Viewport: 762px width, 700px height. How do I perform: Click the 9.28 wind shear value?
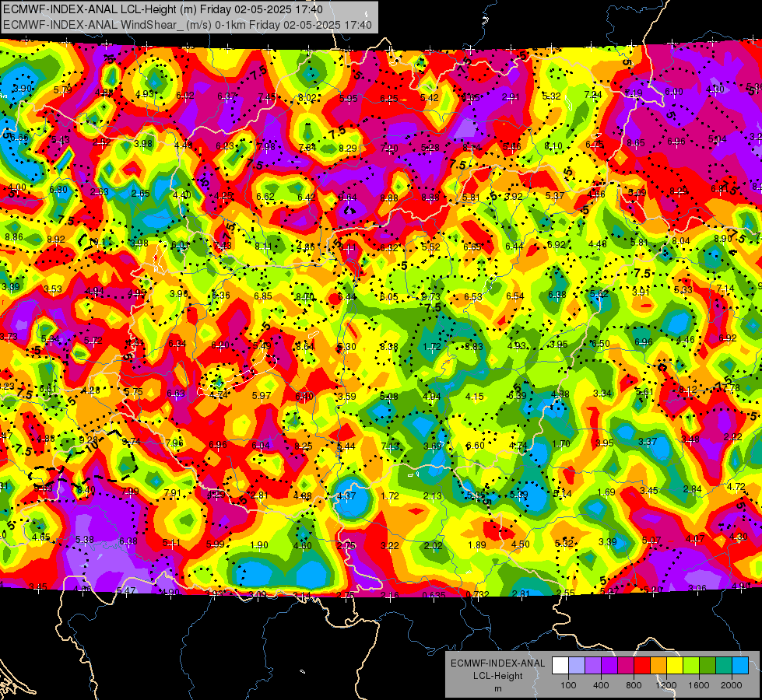[x=89, y=439]
